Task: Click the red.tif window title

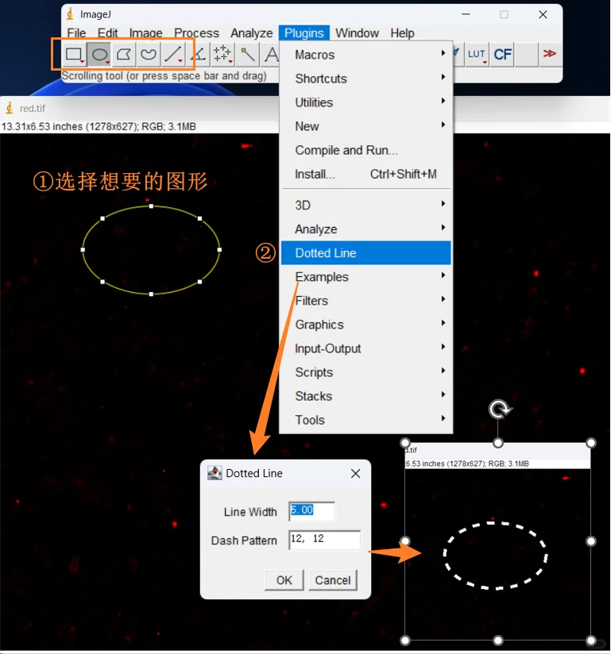Action: (32, 109)
